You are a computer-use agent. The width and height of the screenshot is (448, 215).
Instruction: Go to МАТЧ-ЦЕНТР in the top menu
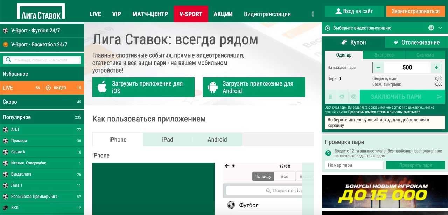(150, 14)
